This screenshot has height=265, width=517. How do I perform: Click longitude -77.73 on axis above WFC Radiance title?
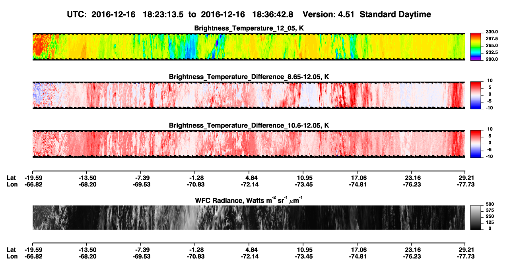pos(465,185)
